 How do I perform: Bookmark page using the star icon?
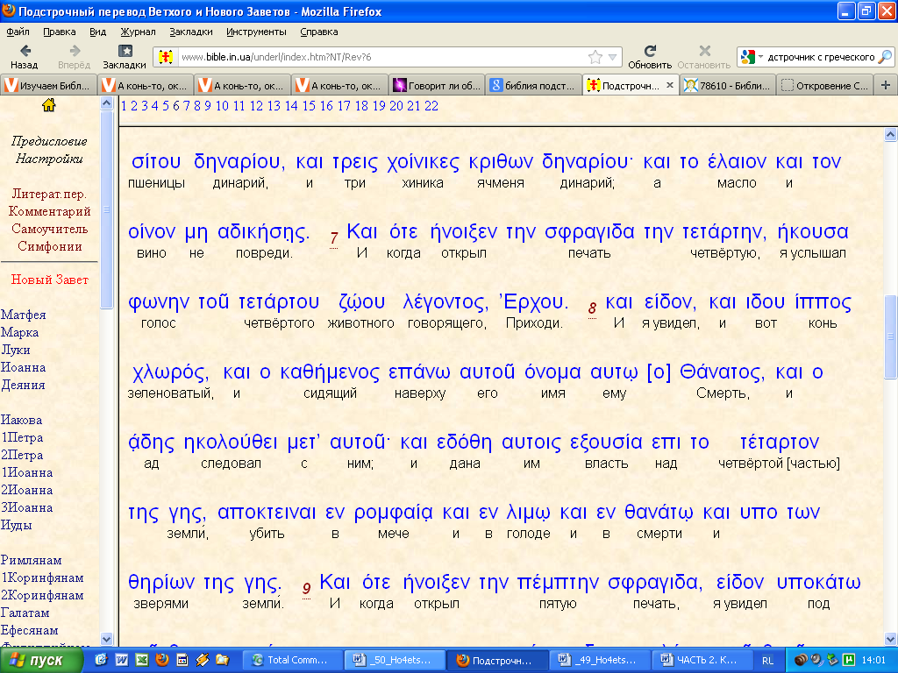[595, 57]
